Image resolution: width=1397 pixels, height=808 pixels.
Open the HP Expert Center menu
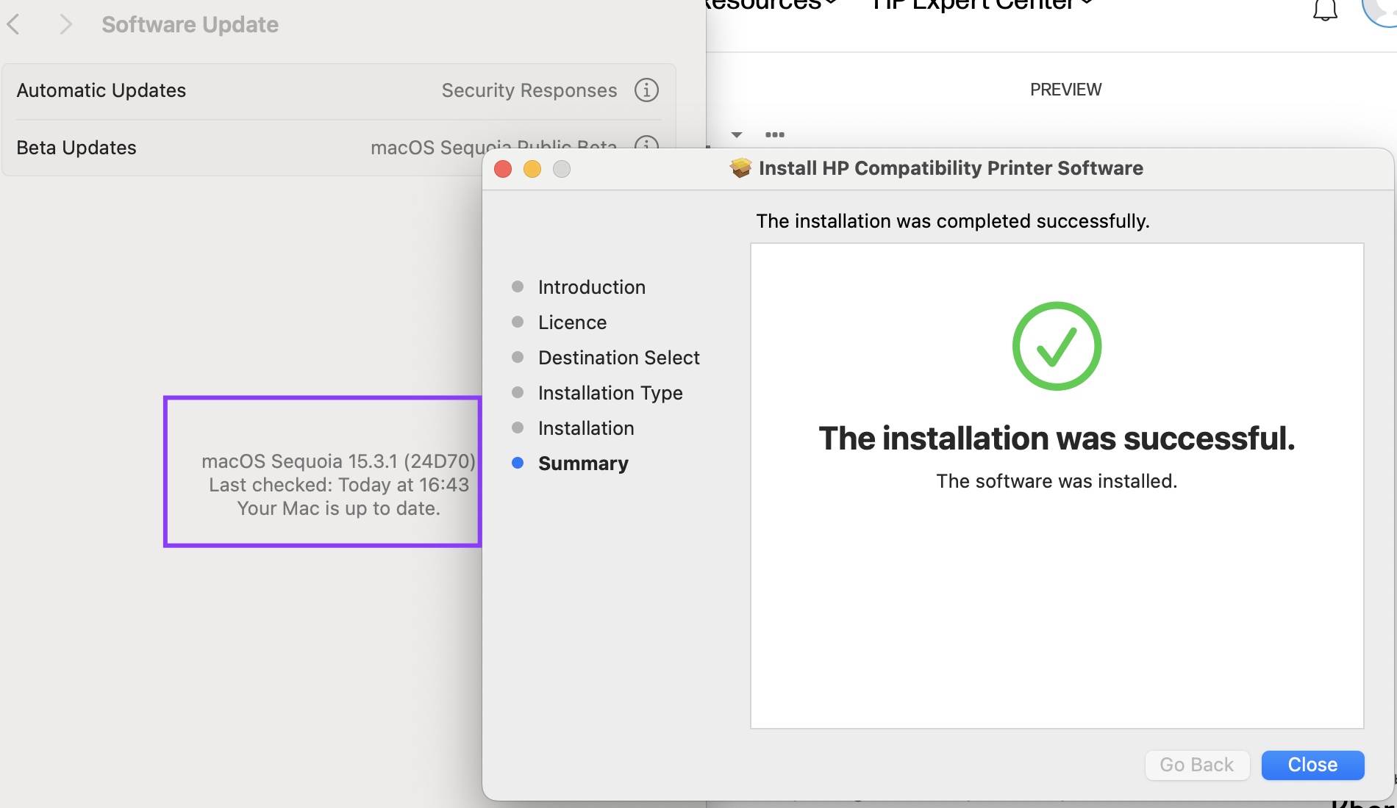[x=982, y=4]
